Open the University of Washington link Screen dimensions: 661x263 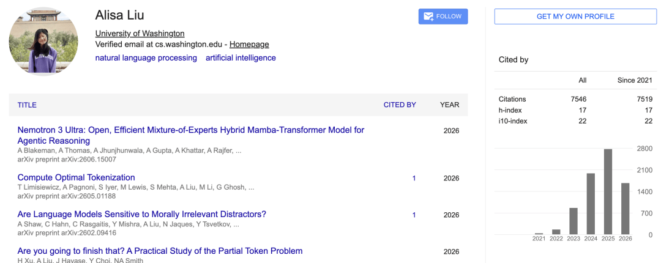(x=140, y=34)
